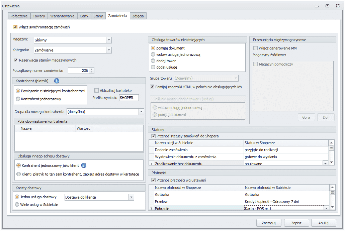Select the Gotówka cell under Nazwa płatności w Shoperze

199,195
